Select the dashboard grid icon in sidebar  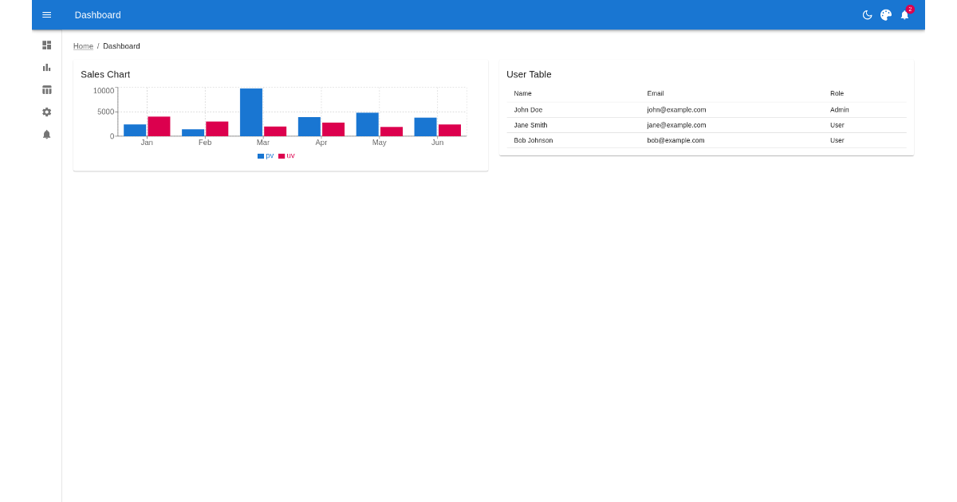click(x=47, y=45)
